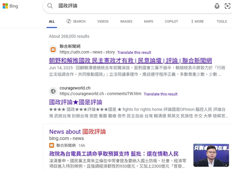Expand the MORE menu
Viewport: 232px width, 170px height.
tap(197, 22)
